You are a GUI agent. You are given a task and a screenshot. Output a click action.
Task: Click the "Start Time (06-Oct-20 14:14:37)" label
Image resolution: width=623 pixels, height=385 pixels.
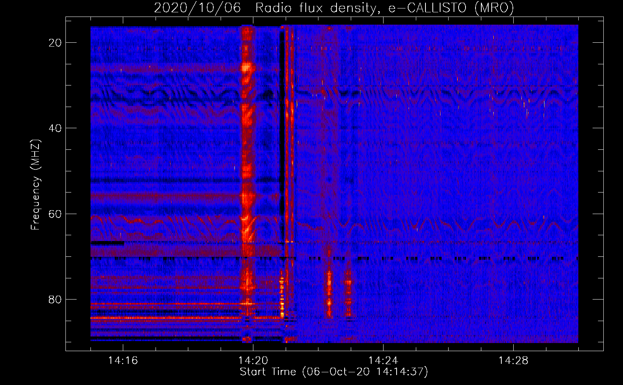pyautogui.click(x=334, y=372)
